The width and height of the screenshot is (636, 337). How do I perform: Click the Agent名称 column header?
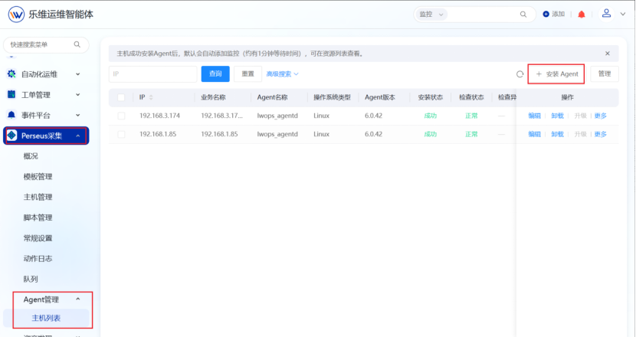tap(272, 97)
